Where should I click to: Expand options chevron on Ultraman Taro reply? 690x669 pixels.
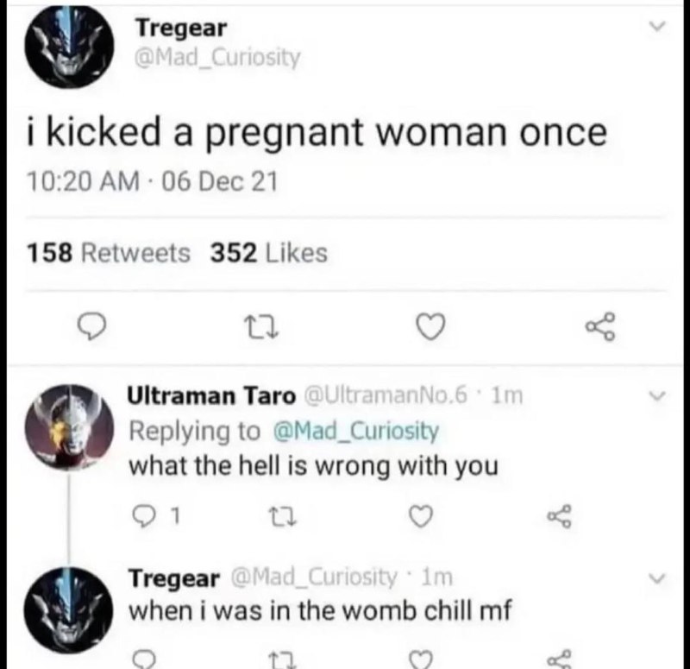pos(657,396)
